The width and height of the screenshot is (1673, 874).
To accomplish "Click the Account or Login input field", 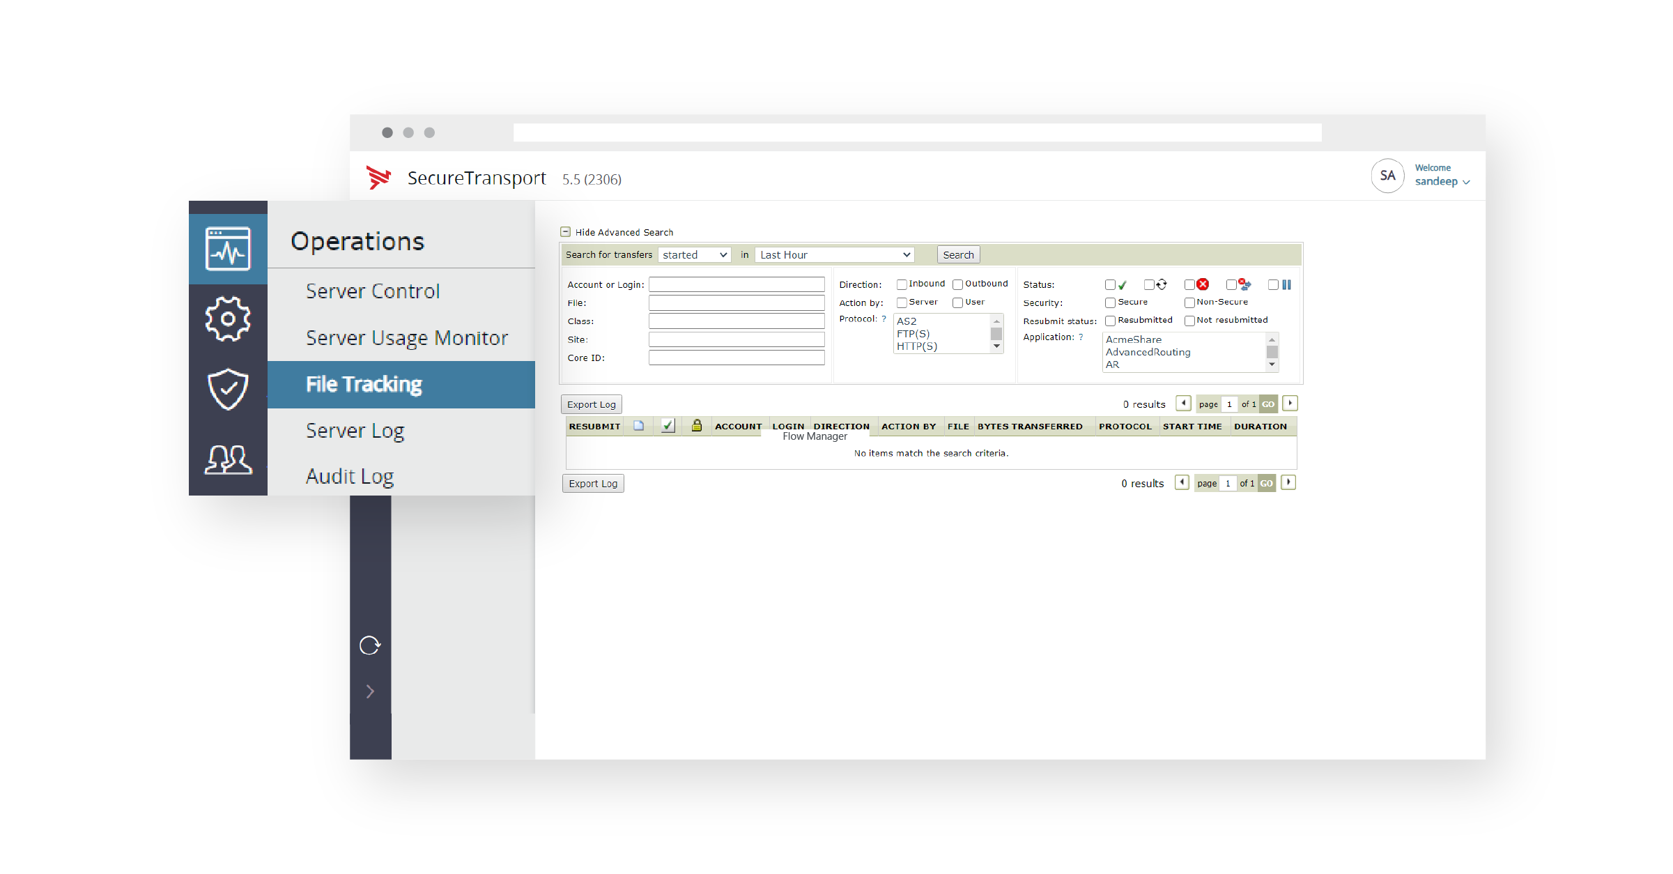I will [x=737, y=284].
